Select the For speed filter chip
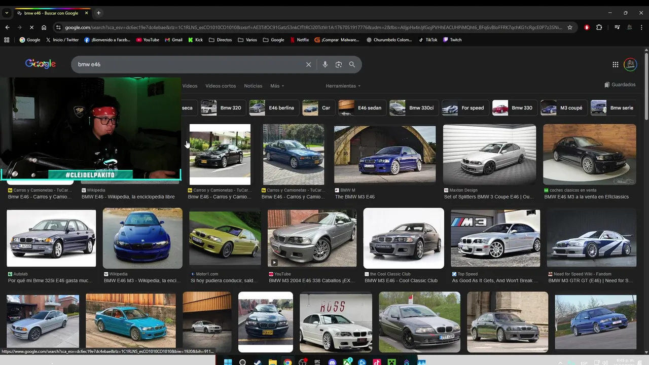This screenshot has height=365, width=649. (x=464, y=107)
